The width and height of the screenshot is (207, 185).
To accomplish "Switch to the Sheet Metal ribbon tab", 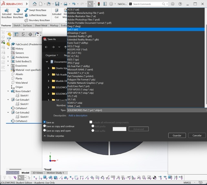I will coord(41,25).
